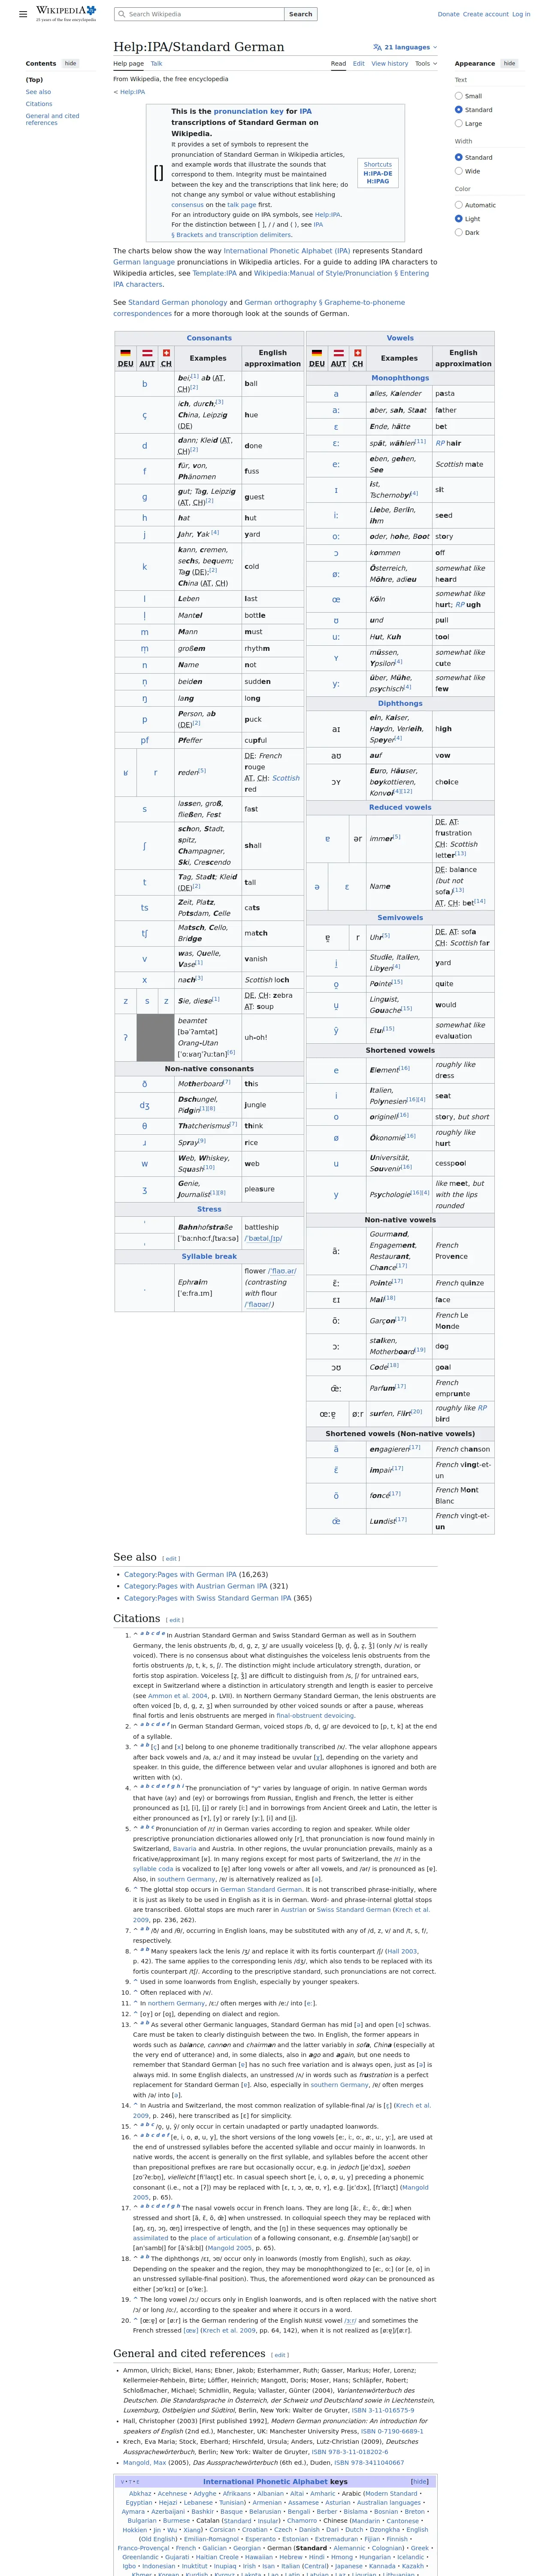Click the Swiss flag in the Vowels table

358,353
